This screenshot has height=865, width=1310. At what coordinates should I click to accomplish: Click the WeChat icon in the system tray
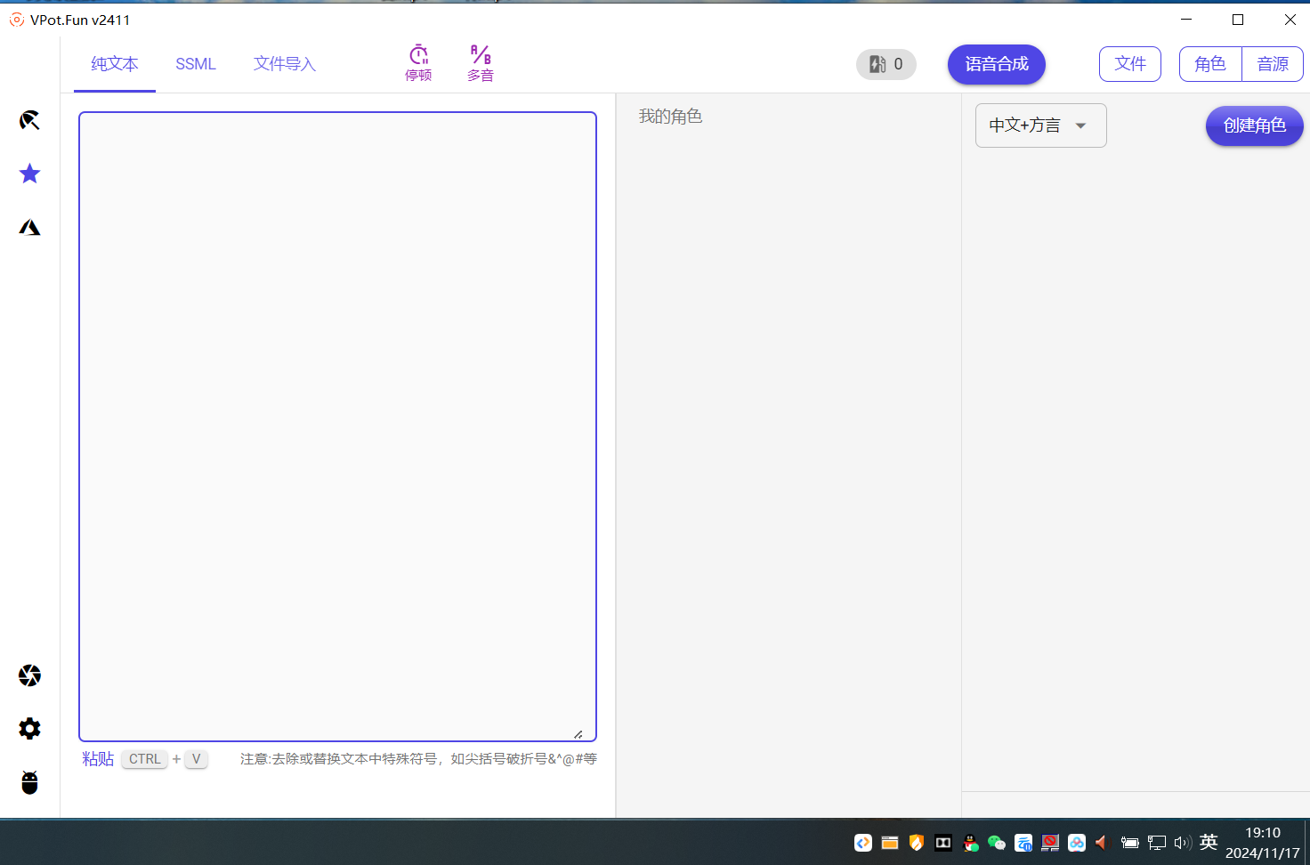(x=997, y=843)
